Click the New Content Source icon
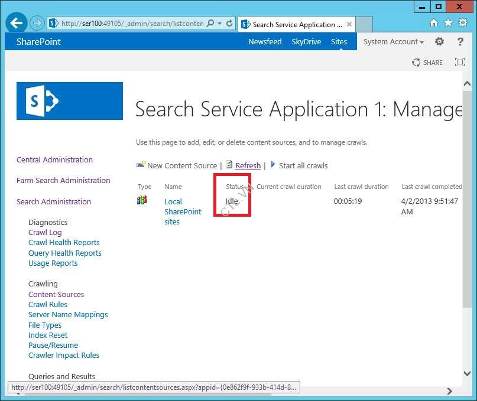Screen dimensions: 477x401 [141, 165]
